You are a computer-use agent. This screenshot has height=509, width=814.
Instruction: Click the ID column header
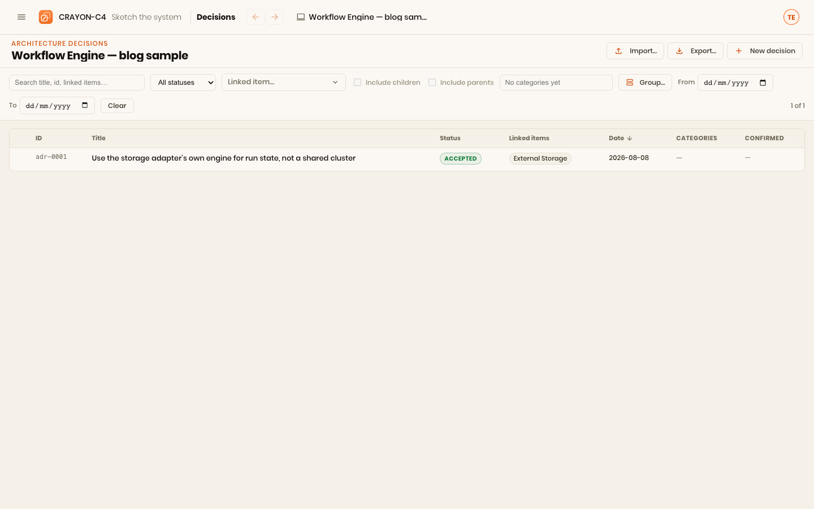pos(38,138)
